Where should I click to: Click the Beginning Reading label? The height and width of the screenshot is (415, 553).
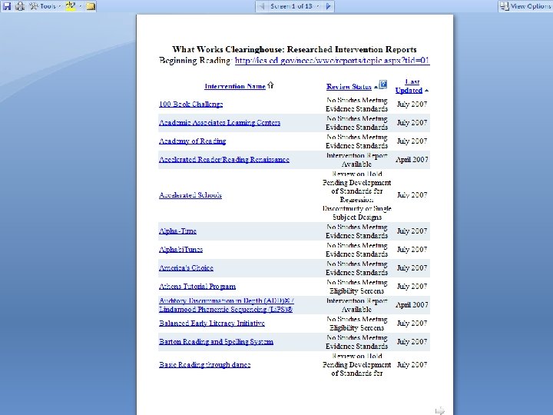pyautogui.click(x=195, y=61)
